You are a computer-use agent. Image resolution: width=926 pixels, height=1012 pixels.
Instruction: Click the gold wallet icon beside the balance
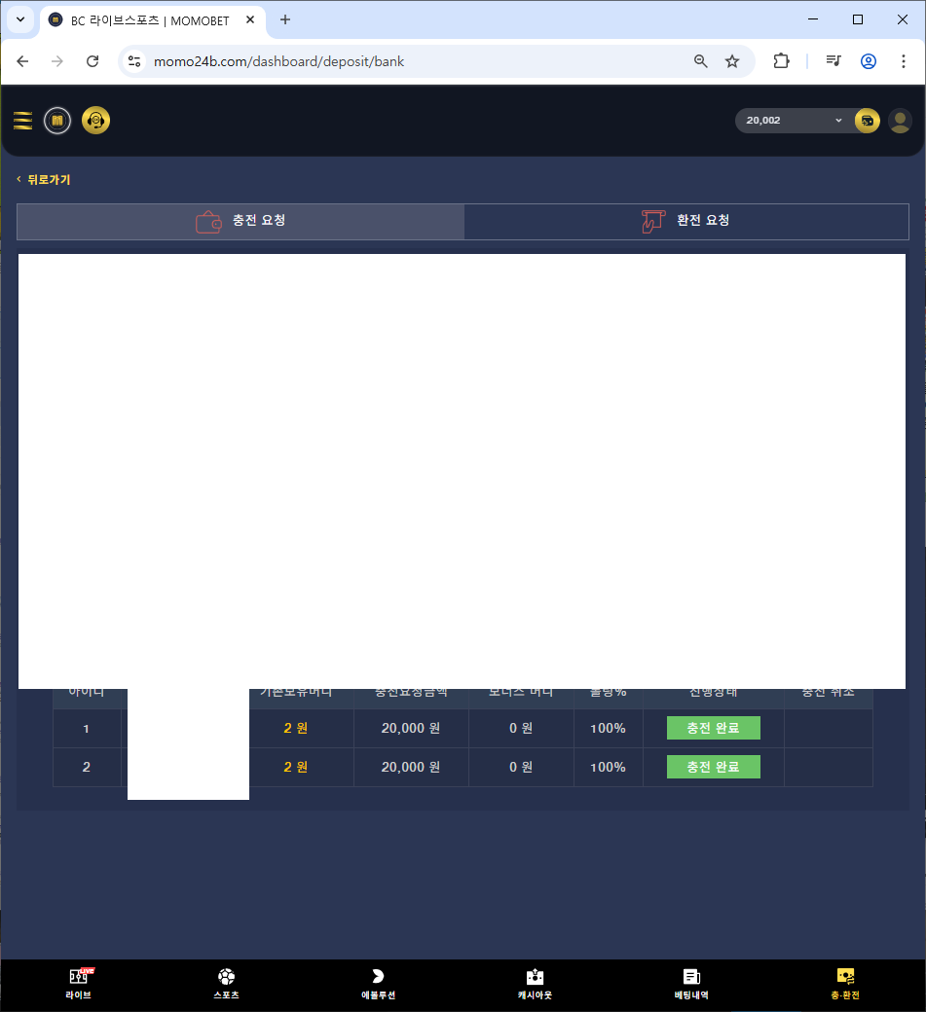click(x=867, y=121)
